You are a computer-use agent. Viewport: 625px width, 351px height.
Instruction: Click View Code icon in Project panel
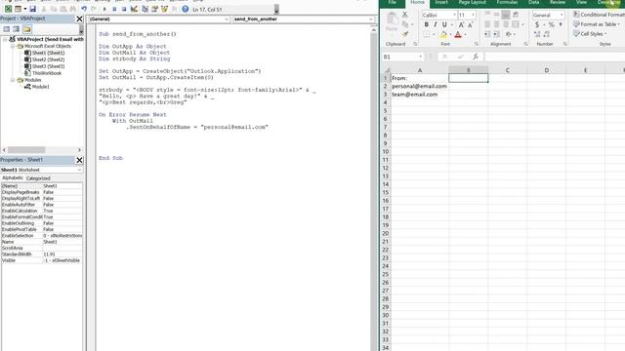tap(7, 29)
